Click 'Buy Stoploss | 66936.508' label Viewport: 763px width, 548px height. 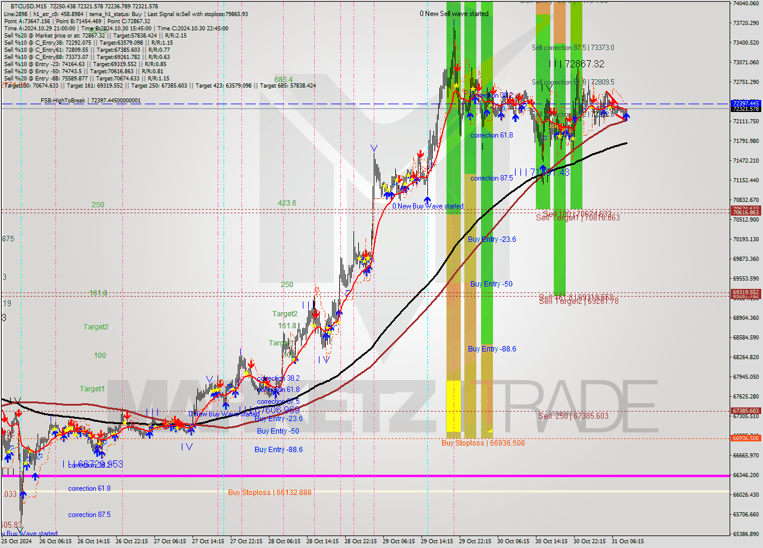[x=483, y=443]
